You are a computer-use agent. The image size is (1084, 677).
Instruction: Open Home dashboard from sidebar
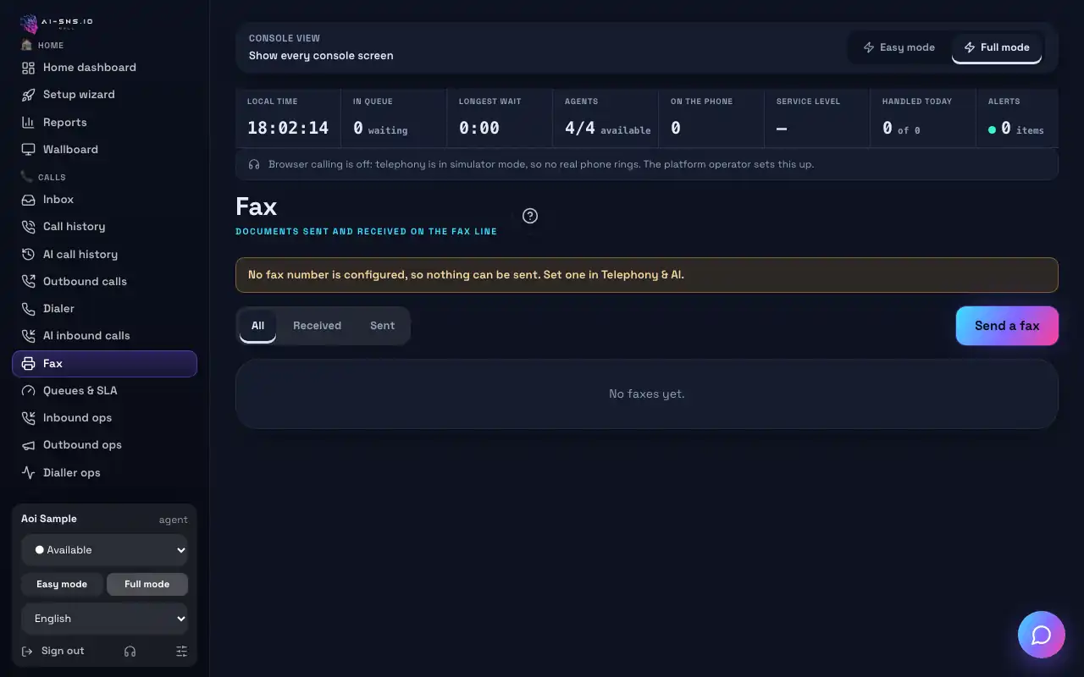coord(104,68)
